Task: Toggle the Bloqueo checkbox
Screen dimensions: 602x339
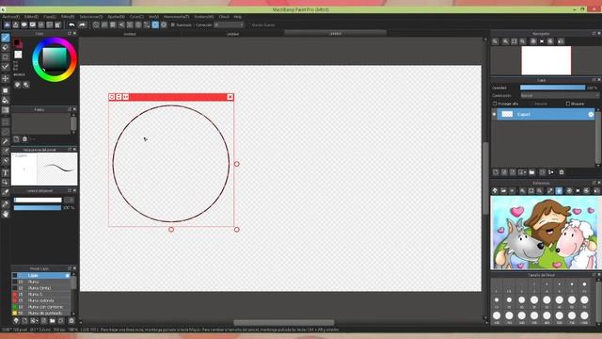Action: pyautogui.click(x=568, y=104)
